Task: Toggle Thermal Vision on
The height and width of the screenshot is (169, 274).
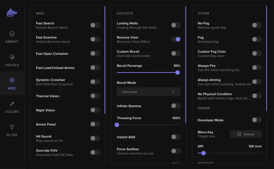Action: (95, 96)
